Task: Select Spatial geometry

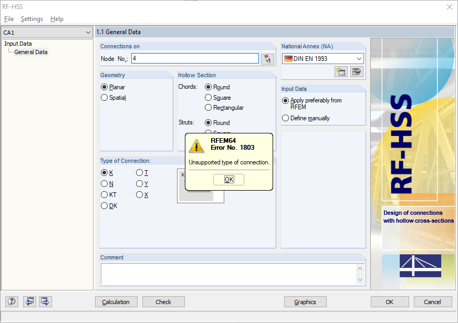Action: (x=104, y=98)
